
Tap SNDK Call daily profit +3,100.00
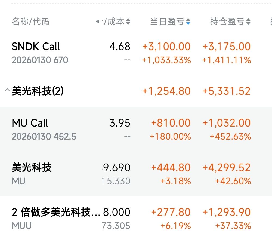pos(166,47)
